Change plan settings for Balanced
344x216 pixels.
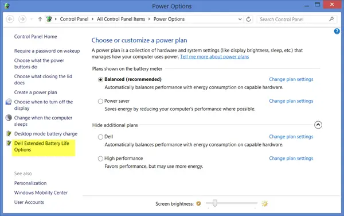pos(291,79)
